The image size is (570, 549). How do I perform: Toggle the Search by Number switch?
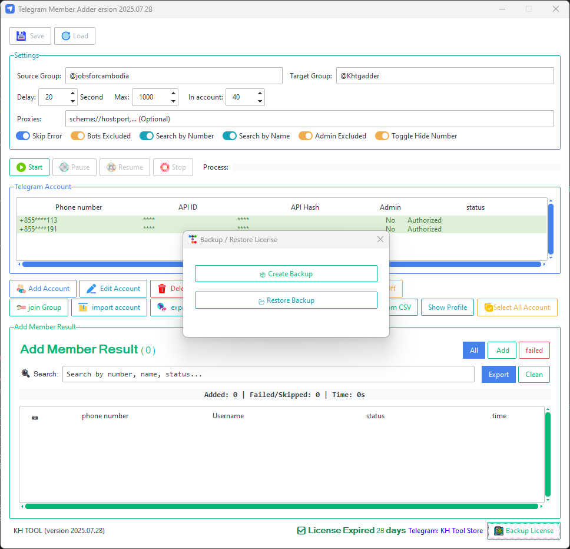147,136
